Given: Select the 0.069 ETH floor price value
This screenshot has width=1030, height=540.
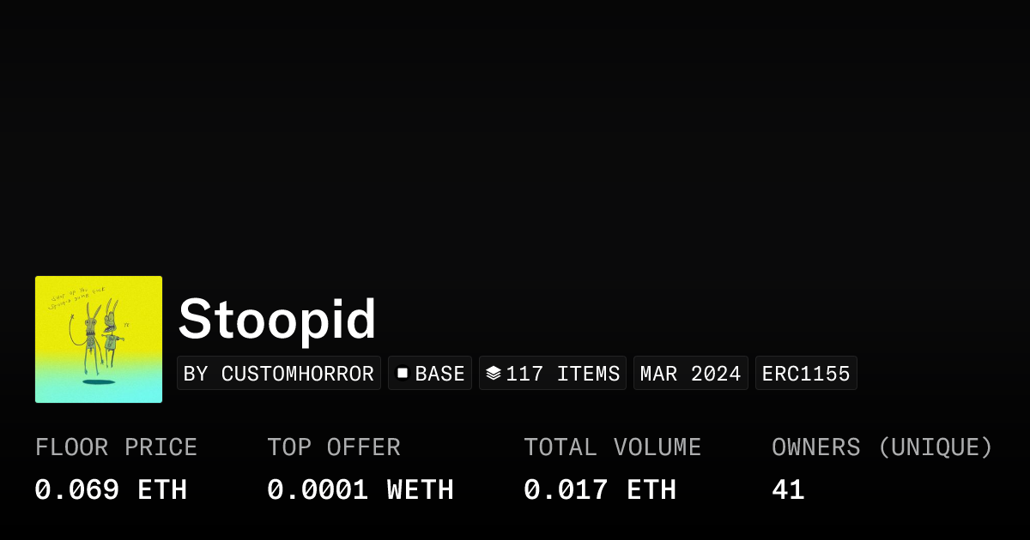Looking at the screenshot, I should (111, 490).
